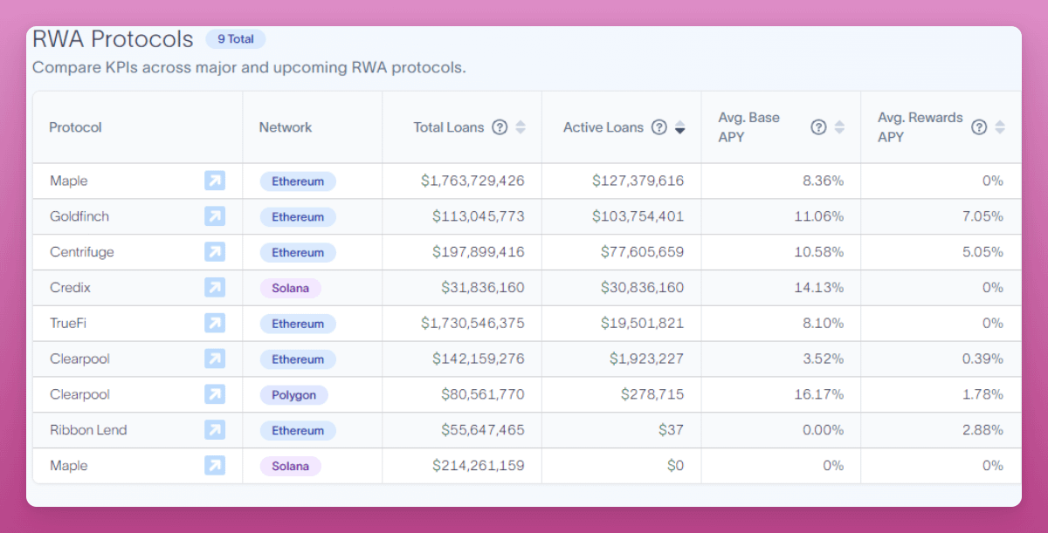Screen dimensions: 1048x533
Task: Show Active Loans info tooltip icon
Action: click(x=659, y=127)
